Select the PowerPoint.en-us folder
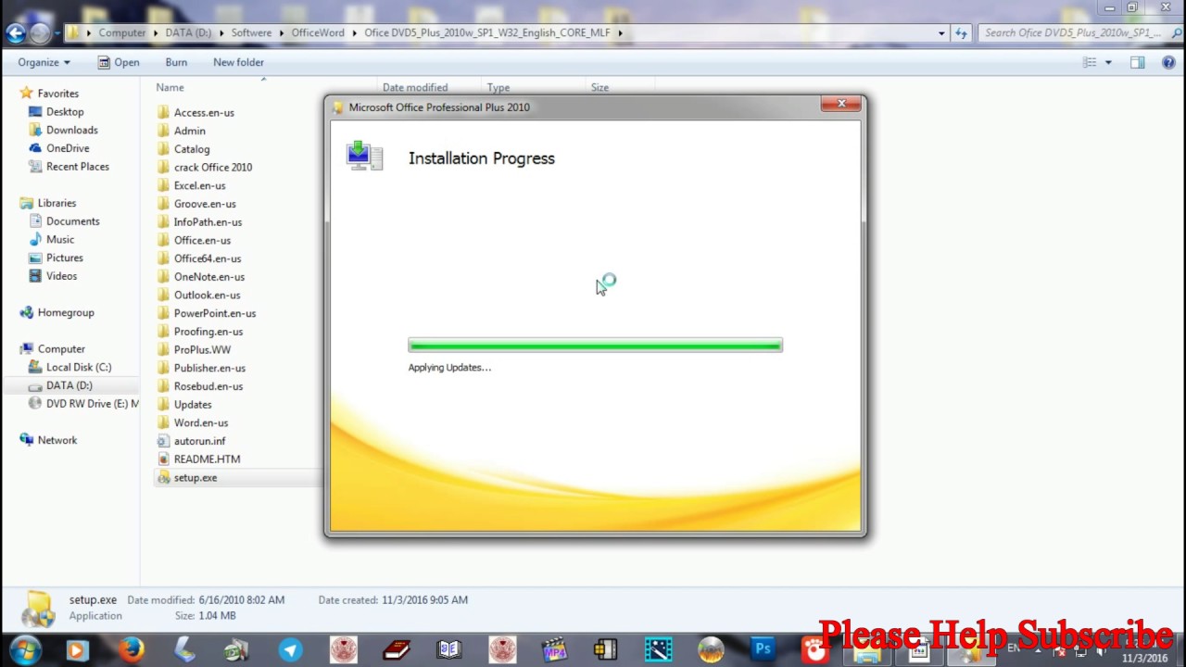 tap(215, 313)
